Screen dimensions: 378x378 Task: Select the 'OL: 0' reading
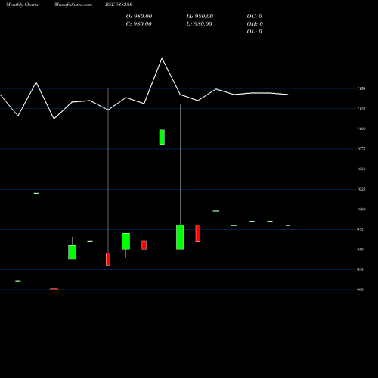(x=254, y=32)
